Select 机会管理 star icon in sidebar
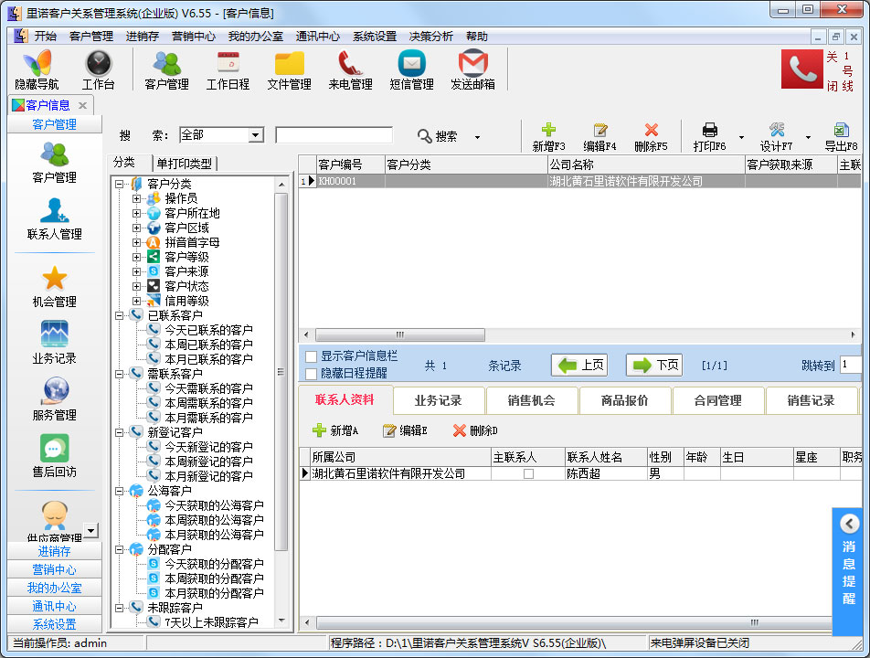 (x=54, y=279)
